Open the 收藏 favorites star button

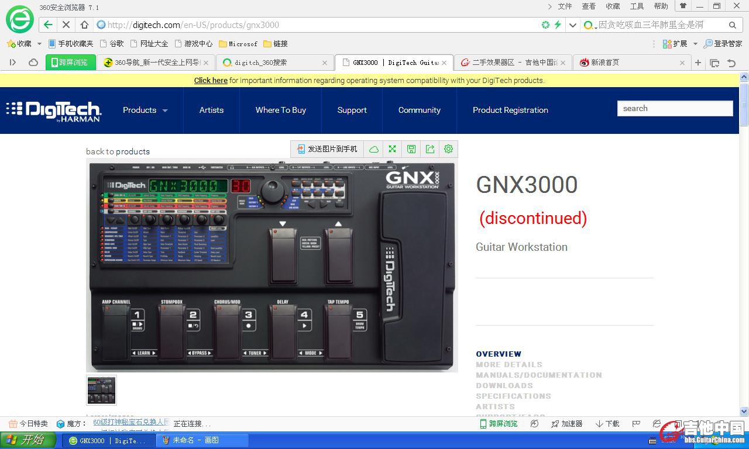tap(19, 44)
